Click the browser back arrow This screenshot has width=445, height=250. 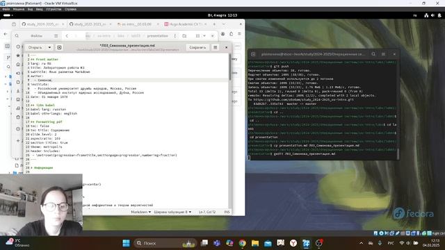pos(6,34)
